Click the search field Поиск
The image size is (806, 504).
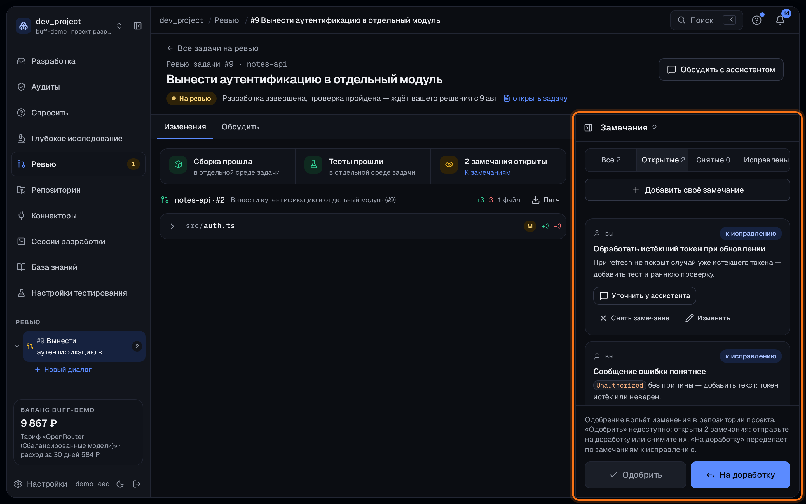pos(706,20)
